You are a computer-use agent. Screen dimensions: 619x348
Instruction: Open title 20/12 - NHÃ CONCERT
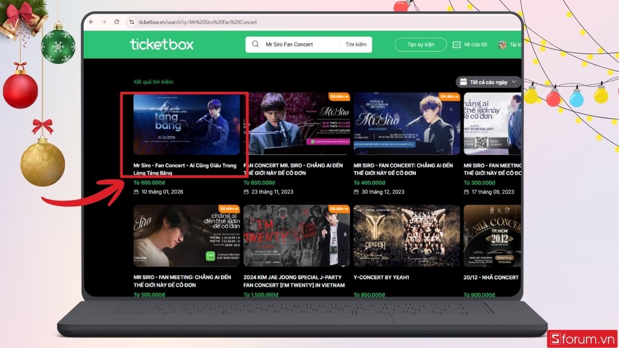[491, 277]
